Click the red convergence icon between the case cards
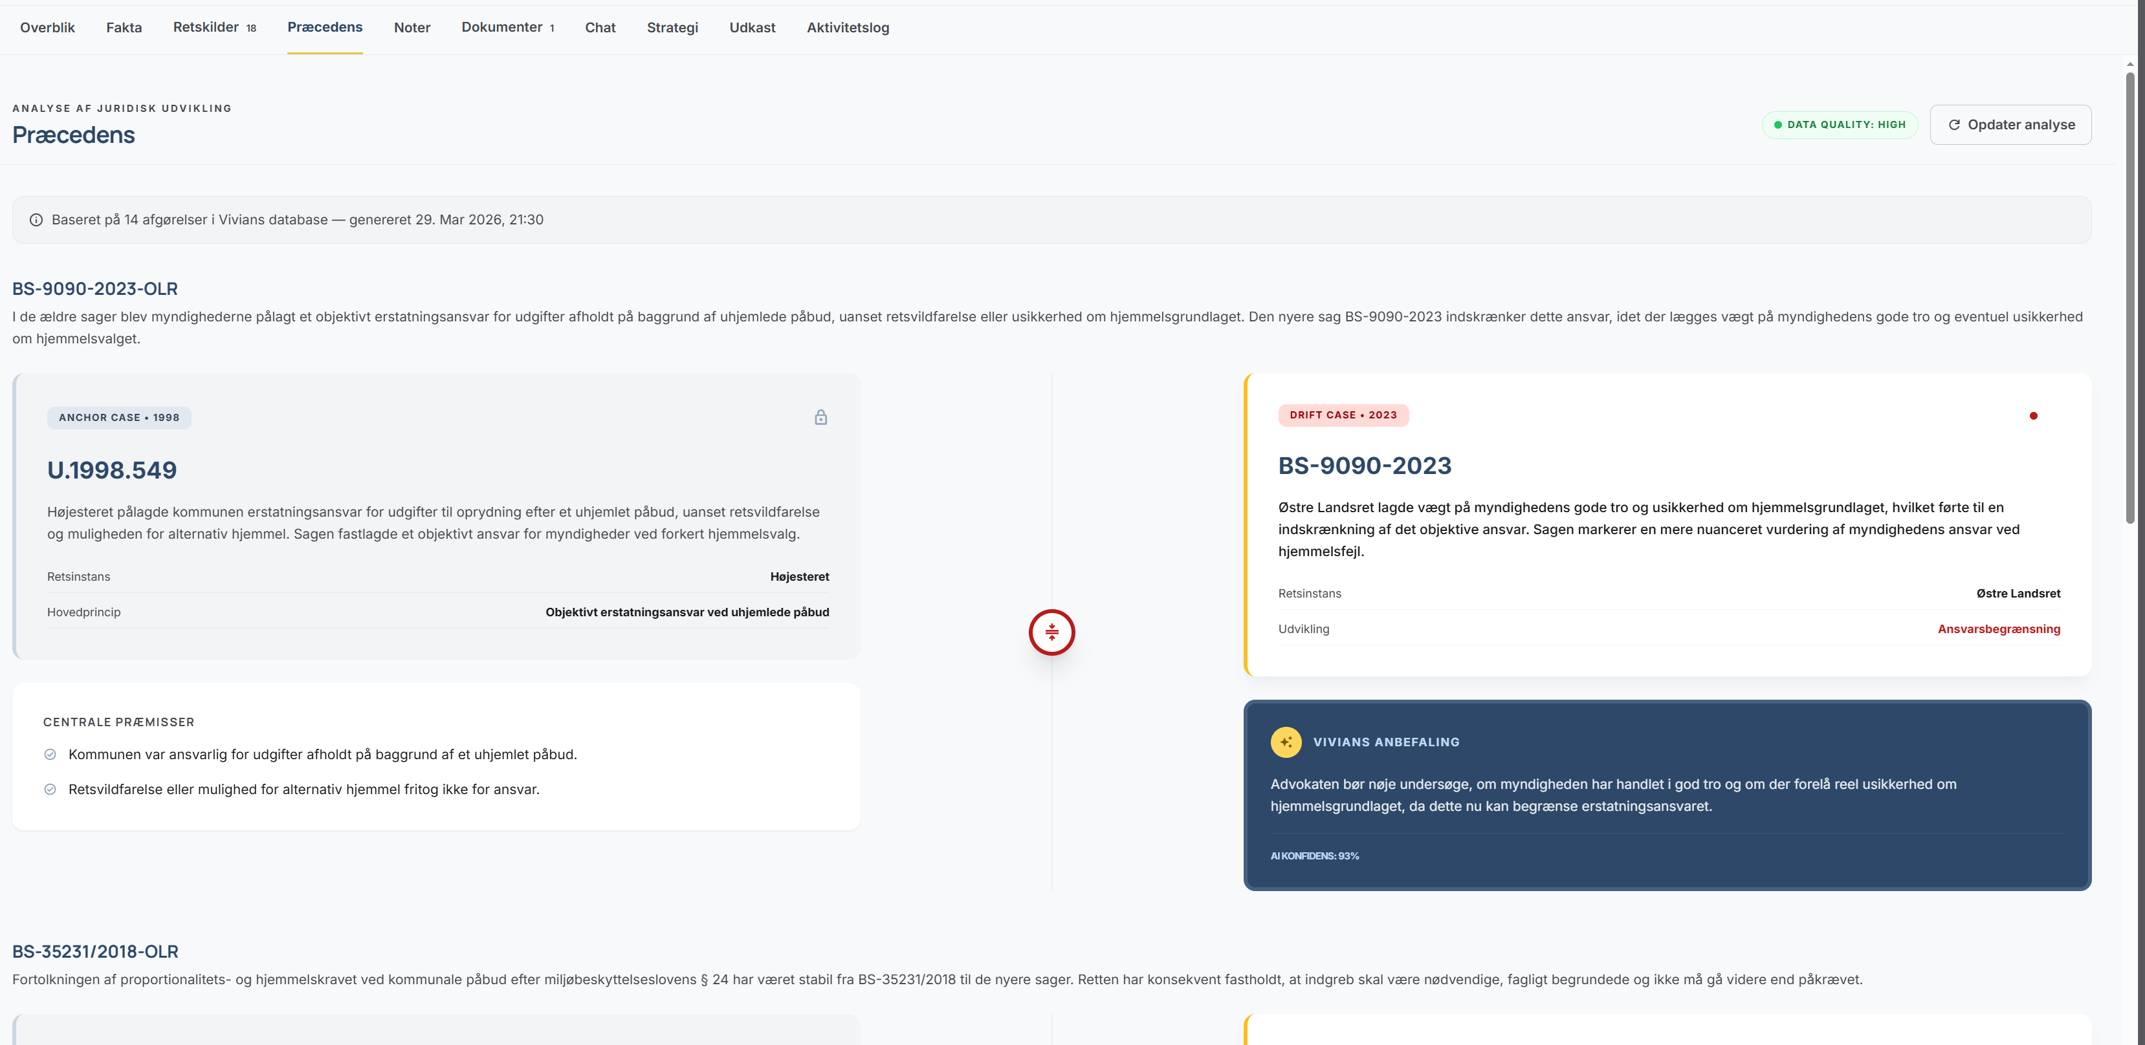2145x1045 pixels. pos(1051,632)
